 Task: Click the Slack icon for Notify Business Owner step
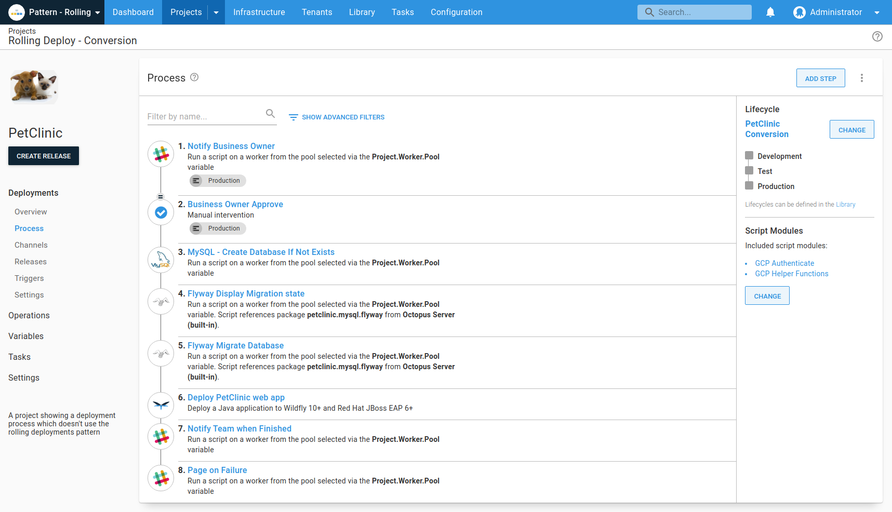[161, 154]
